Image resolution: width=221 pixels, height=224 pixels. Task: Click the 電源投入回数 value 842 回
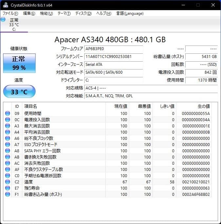(x=202, y=72)
